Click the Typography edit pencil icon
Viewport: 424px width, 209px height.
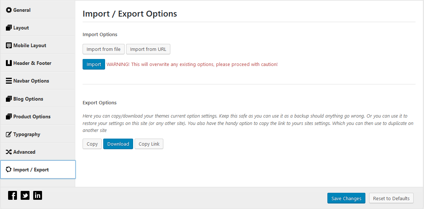coord(8,134)
